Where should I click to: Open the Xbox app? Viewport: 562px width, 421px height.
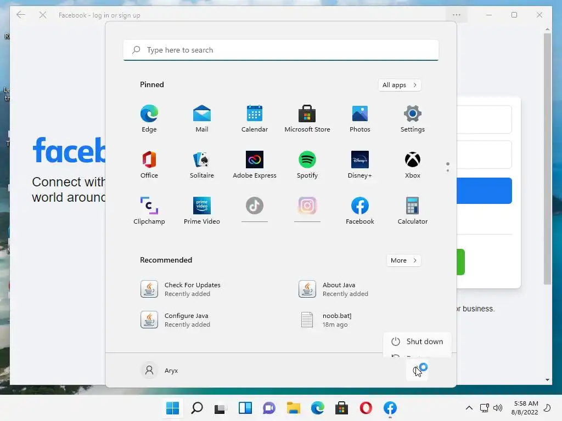413,164
